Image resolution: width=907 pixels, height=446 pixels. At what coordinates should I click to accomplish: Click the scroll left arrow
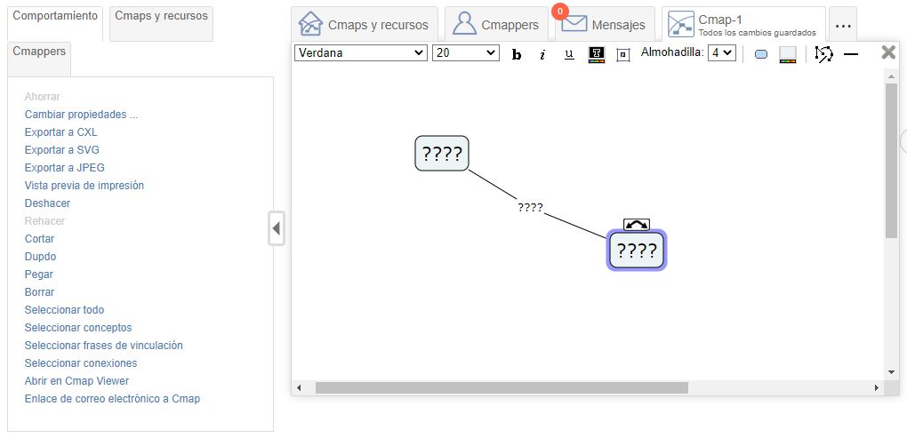[x=299, y=387]
